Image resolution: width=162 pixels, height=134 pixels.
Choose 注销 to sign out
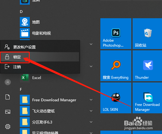click(40, 67)
